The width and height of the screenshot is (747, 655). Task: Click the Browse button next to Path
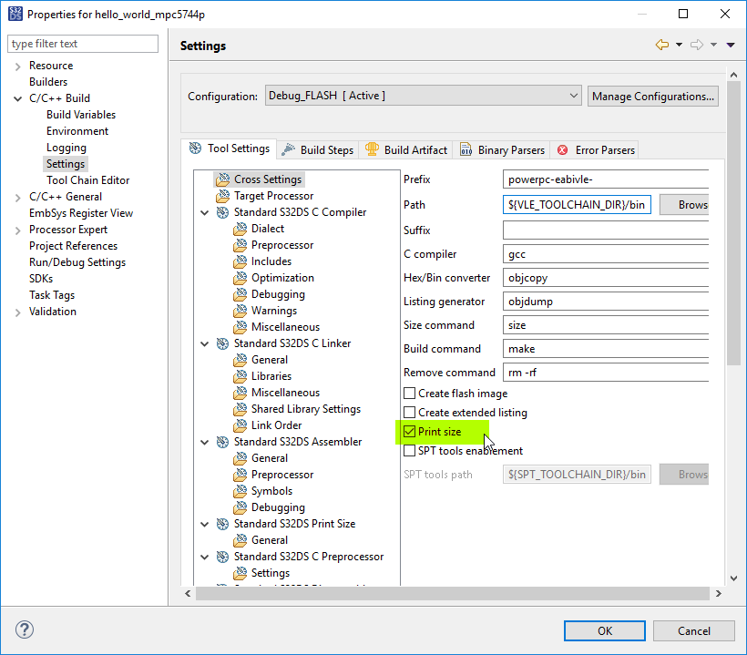(x=684, y=205)
